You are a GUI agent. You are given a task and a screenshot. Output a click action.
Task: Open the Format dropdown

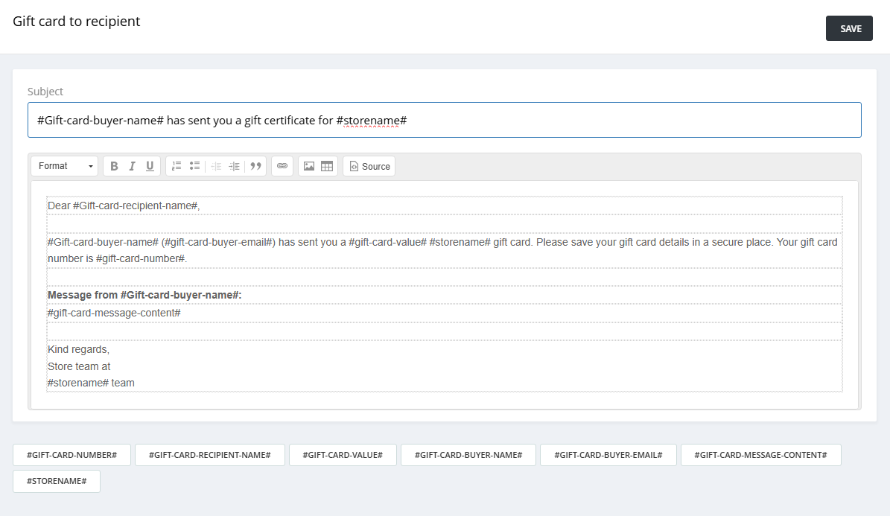66,166
